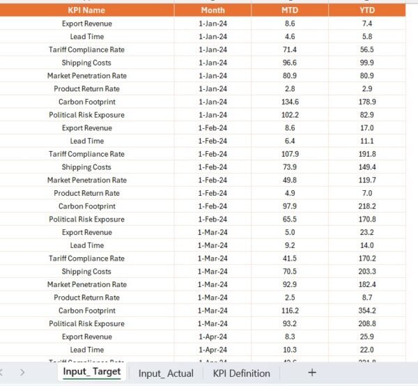Switch to the Input_ Target sheet tab

click(92, 372)
